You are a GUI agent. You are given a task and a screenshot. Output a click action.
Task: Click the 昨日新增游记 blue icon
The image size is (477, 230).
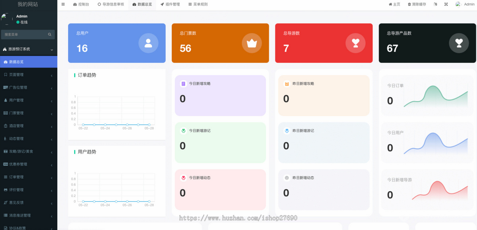pos(287,131)
